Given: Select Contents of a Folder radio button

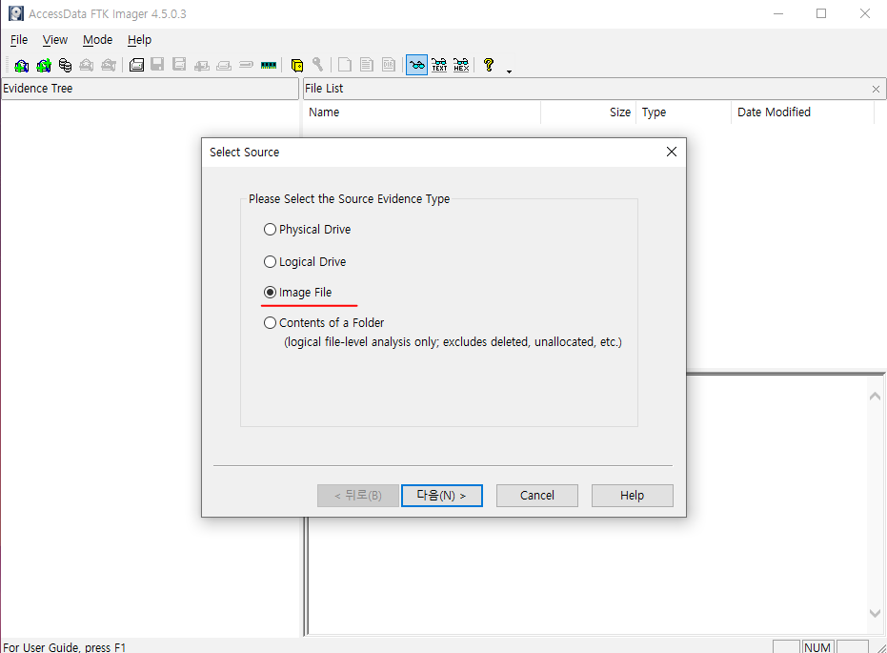Looking at the screenshot, I should [x=270, y=322].
